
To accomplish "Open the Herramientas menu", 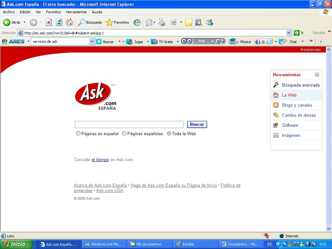I will [x=76, y=12].
